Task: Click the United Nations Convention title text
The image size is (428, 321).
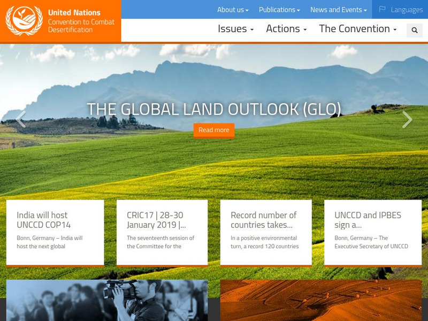Action: (x=81, y=21)
